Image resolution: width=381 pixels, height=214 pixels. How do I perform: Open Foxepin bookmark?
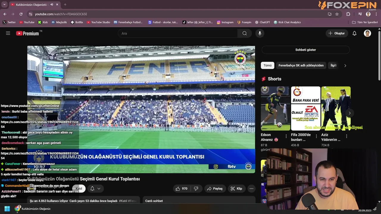click(x=244, y=22)
